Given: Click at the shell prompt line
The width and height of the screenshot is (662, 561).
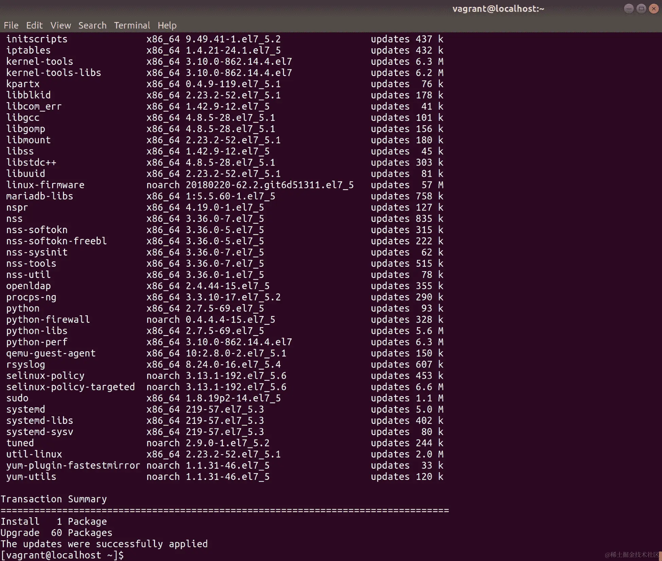Looking at the screenshot, I should [x=62, y=555].
